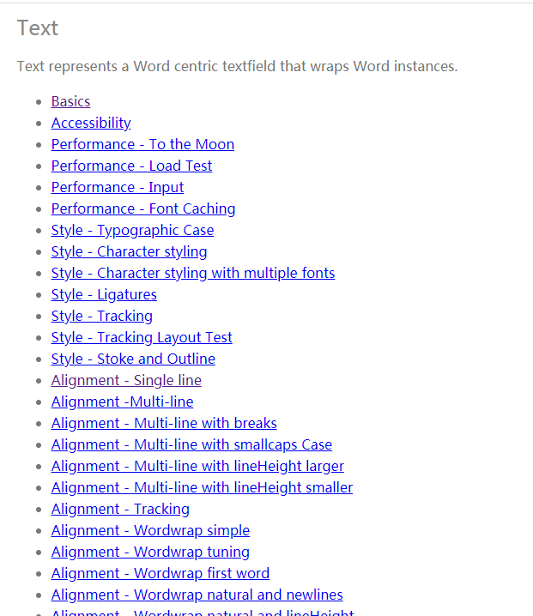
Task: Open Performance - To the Moon
Action: pyautogui.click(x=142, y=145)
